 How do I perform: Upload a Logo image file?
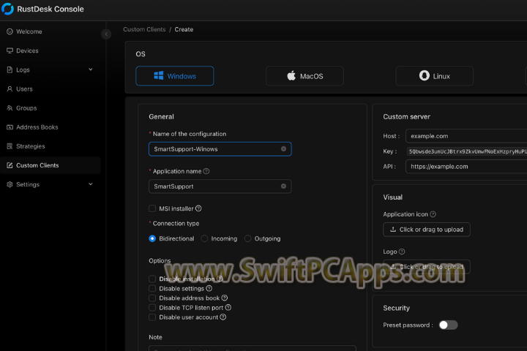(x=427, y=267)
